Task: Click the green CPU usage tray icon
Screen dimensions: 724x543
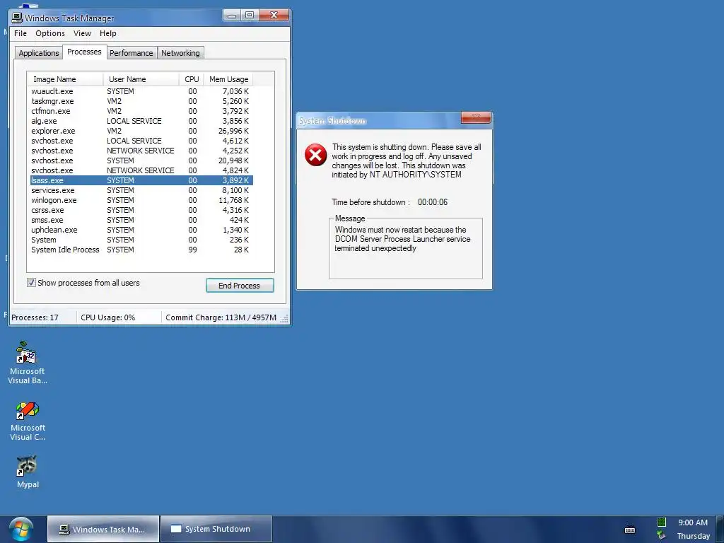Action: (662, 522)
